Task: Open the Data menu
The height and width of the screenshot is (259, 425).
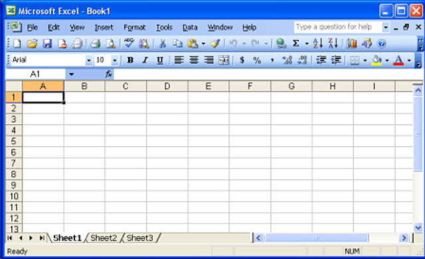Action: (x=190, y=27)
